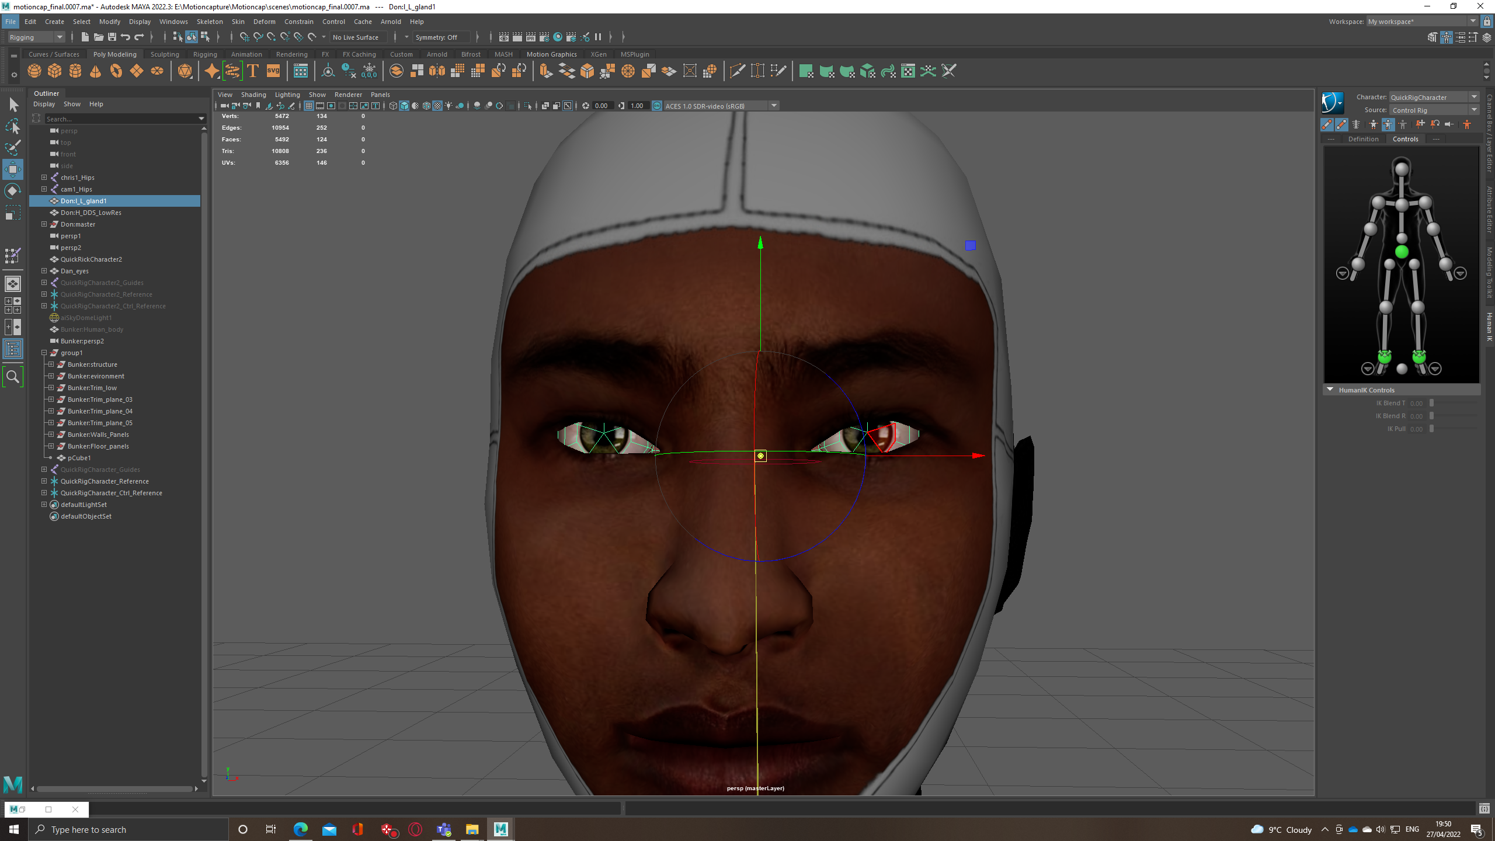Select the Rotate tool in toolbox
Screen dimensions: 1495x841
(13, 191)
